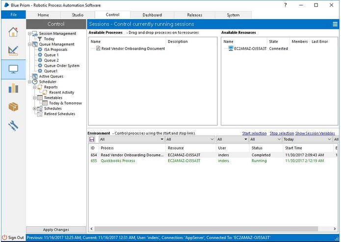The image size is (341, 242).
Task: Collapse the Timetables tree node
Action: 34,98
